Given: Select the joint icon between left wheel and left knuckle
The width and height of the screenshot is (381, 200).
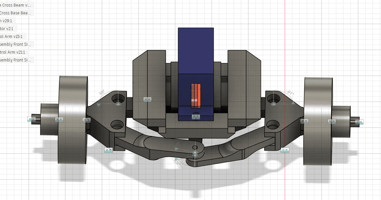Looking at the screenshot, I should click(86, 120).
